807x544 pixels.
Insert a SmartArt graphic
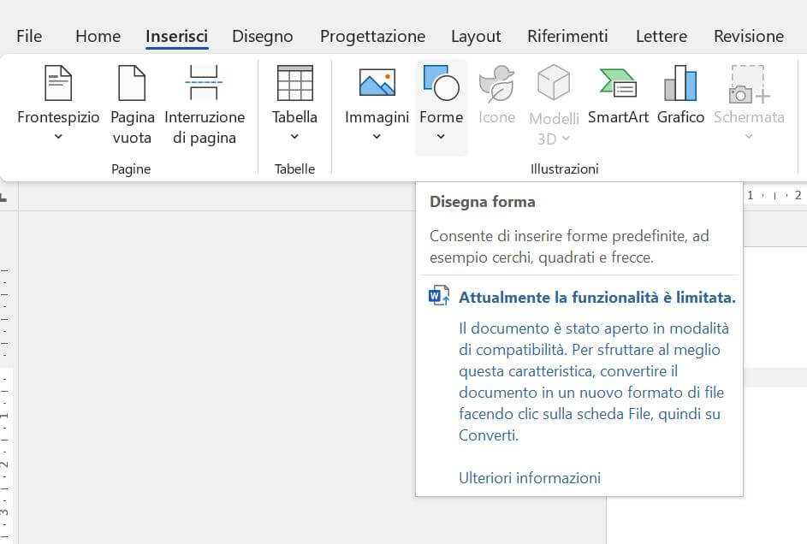618,84
